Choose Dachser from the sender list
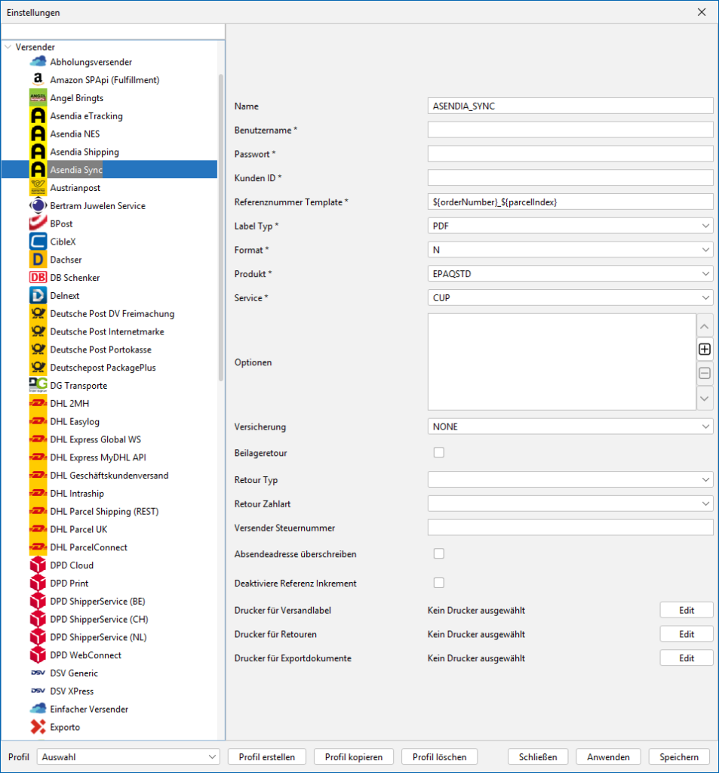 click(x=66, y=260)
